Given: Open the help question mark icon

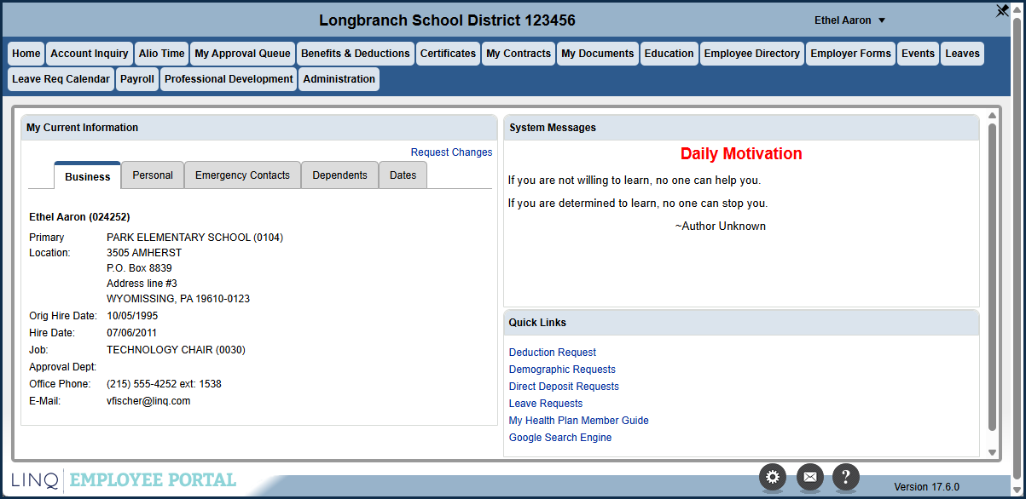Looking at the screenshot, I should pyautogui.click(x=845, y=478).
